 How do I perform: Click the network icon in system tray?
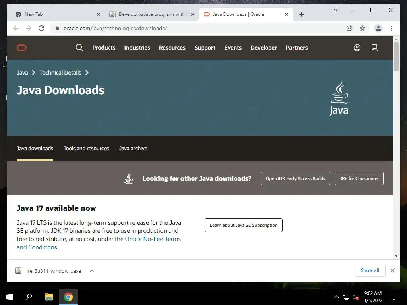point(346,297)
